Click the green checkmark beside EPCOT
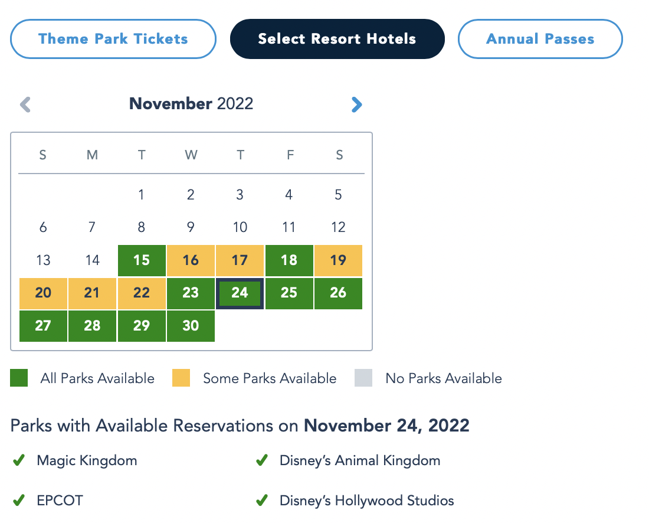This screenshot has height=523, width=649. (x=19, y=501)
